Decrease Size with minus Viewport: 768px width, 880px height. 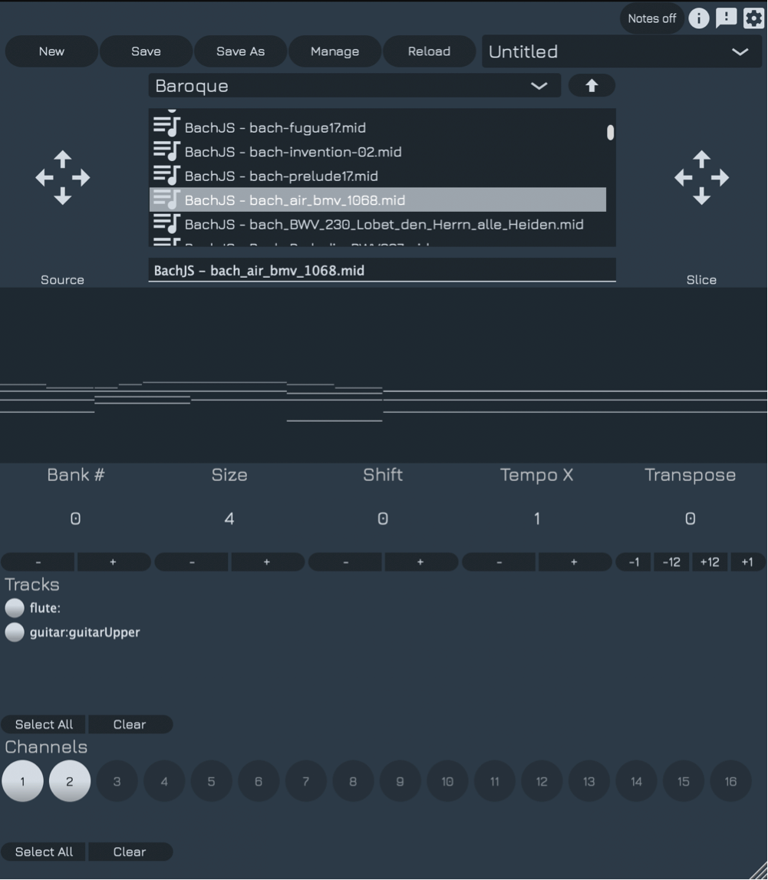click(192, 562)
